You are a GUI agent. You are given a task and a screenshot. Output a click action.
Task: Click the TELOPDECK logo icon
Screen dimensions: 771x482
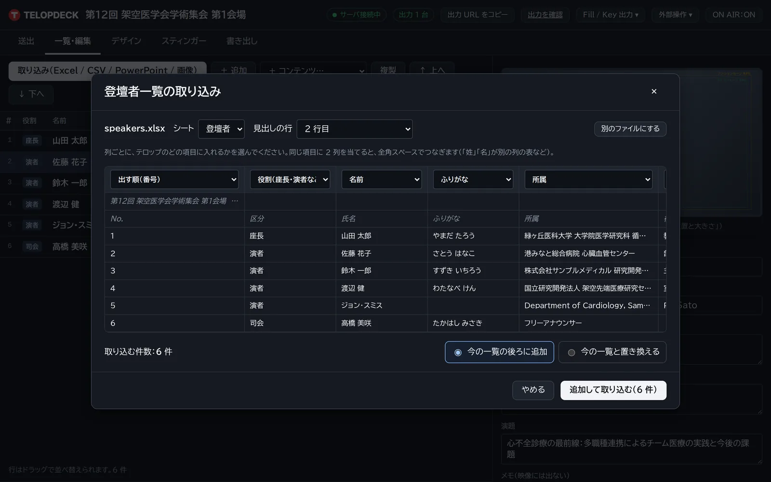pyautogui.click(x=14, y=15)
